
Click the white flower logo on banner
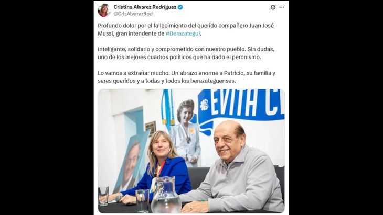point(204,105)
